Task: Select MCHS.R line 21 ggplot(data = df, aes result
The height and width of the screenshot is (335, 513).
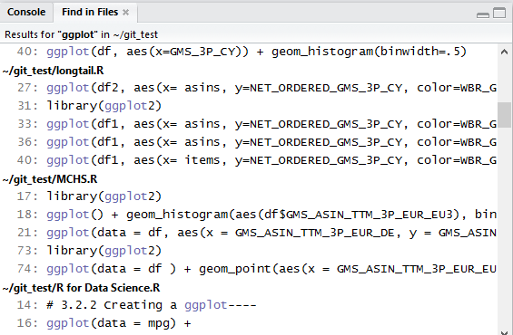Action: click(249, 233)
